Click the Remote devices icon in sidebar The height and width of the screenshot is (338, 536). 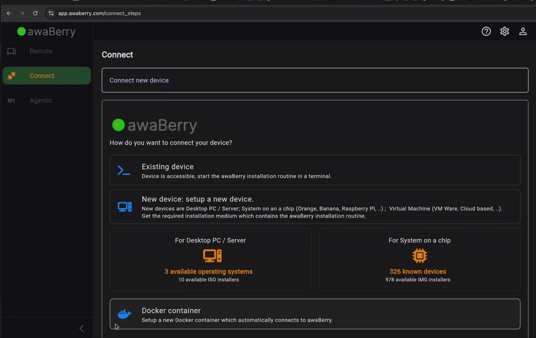(11, 51)
